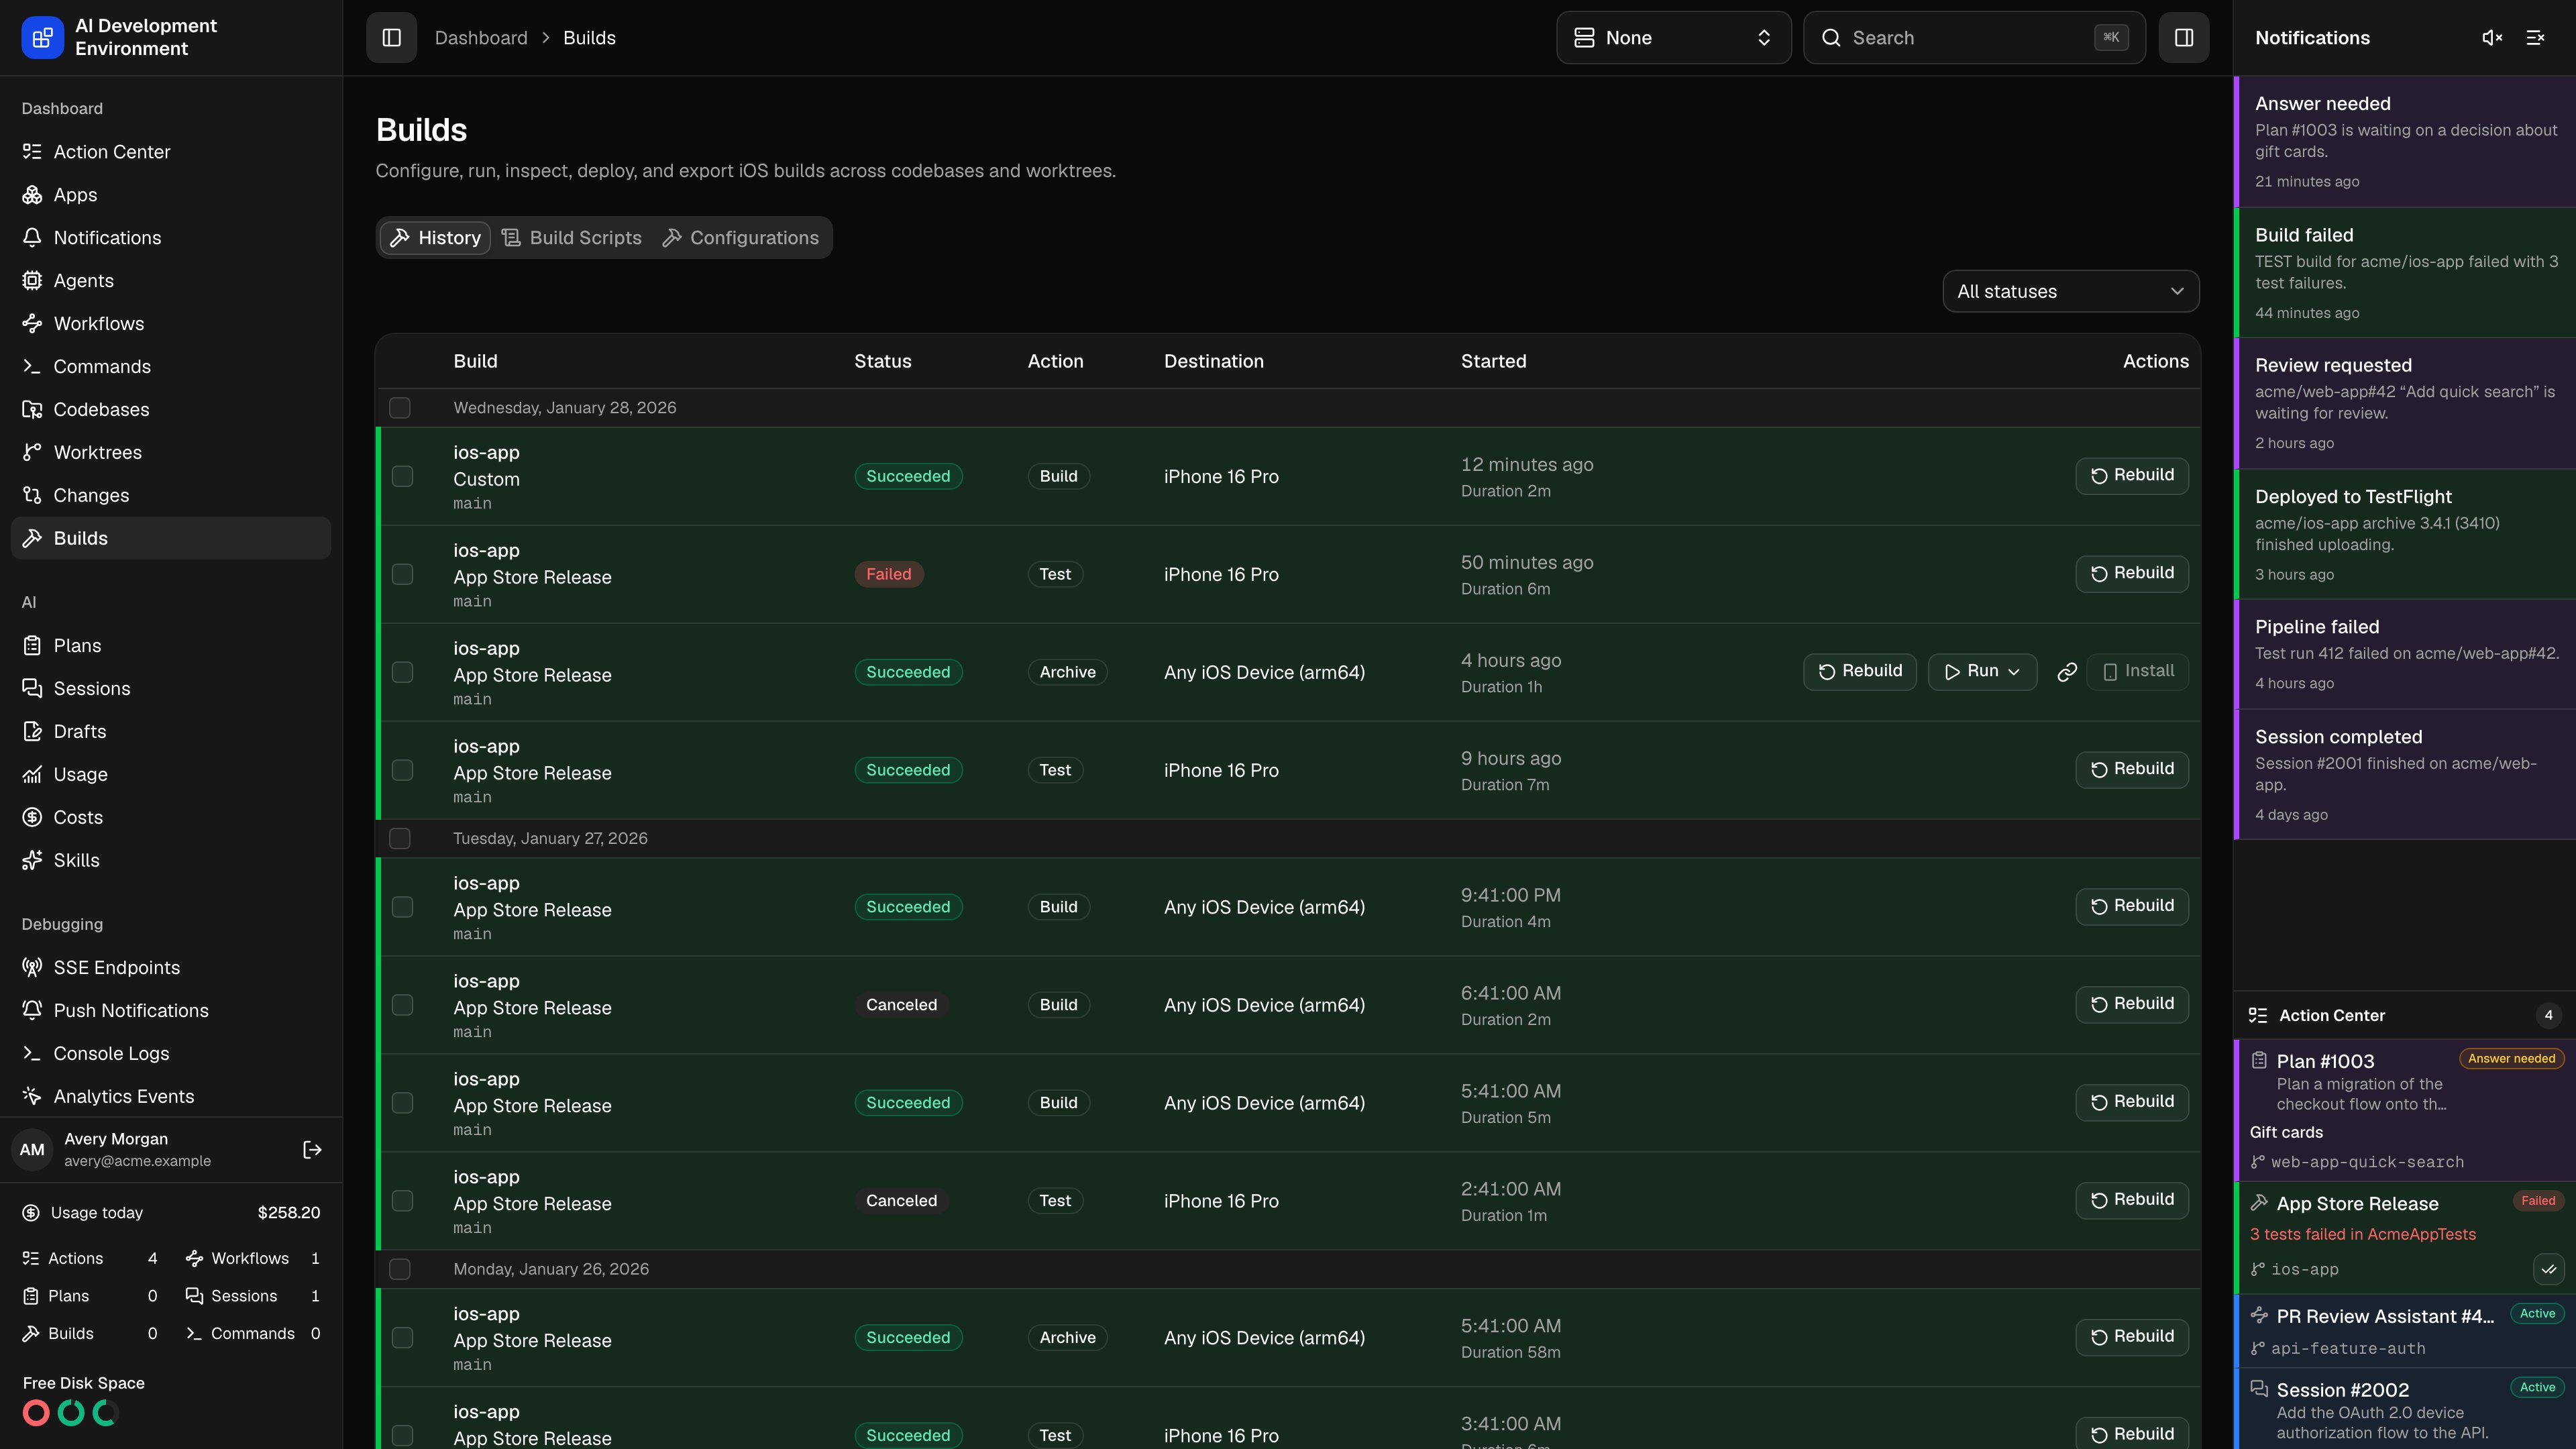
Task: Open Agents in the sidebar
Action: (171, 281)
